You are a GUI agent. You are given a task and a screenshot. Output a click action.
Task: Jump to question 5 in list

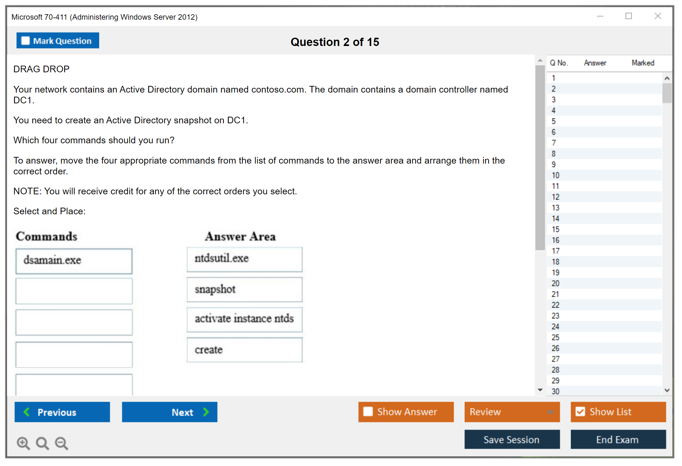tap(554, 121)
